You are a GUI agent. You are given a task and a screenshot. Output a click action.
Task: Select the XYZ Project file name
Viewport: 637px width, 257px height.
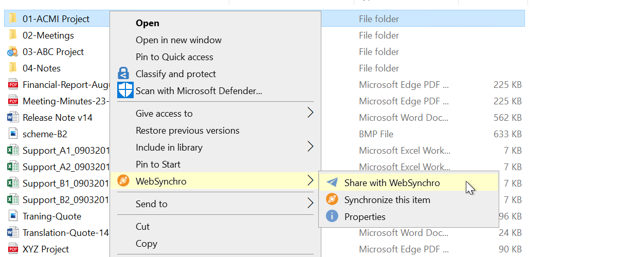coord(46,249)
